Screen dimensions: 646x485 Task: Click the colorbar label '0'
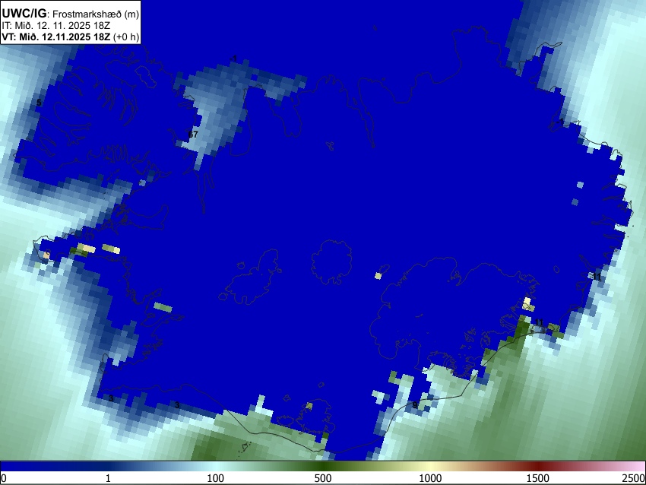pos(4,478)
